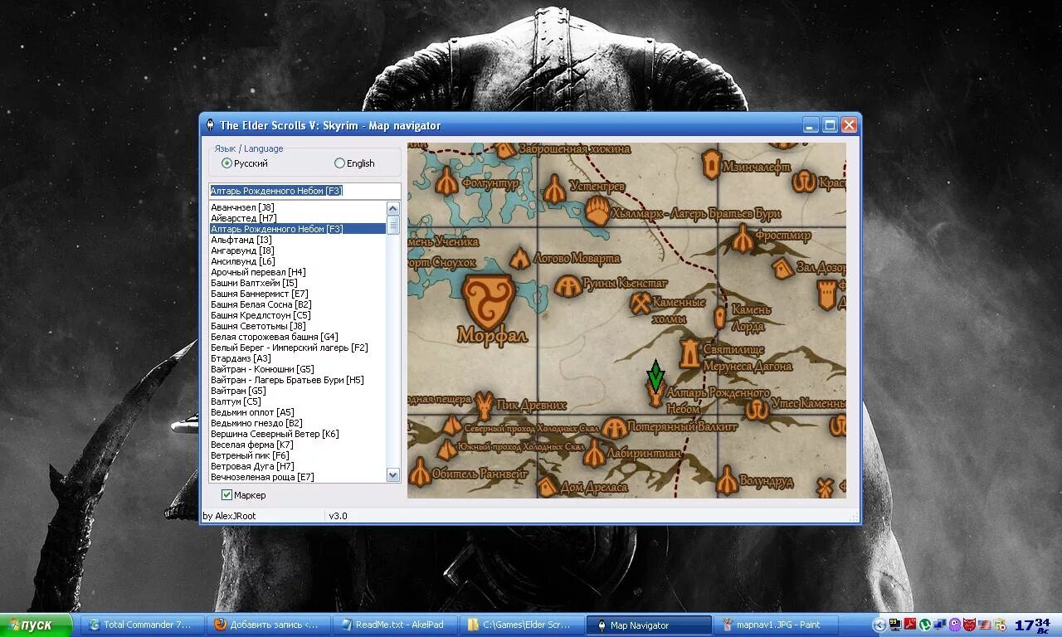Switch to mapnav1.JPG - Paint taskbar button
Image resolution: width=1062 pixels, height=637 pixels.
point(775,625)
